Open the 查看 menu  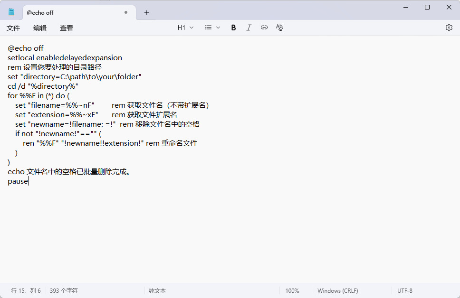(x=67, y=28)
